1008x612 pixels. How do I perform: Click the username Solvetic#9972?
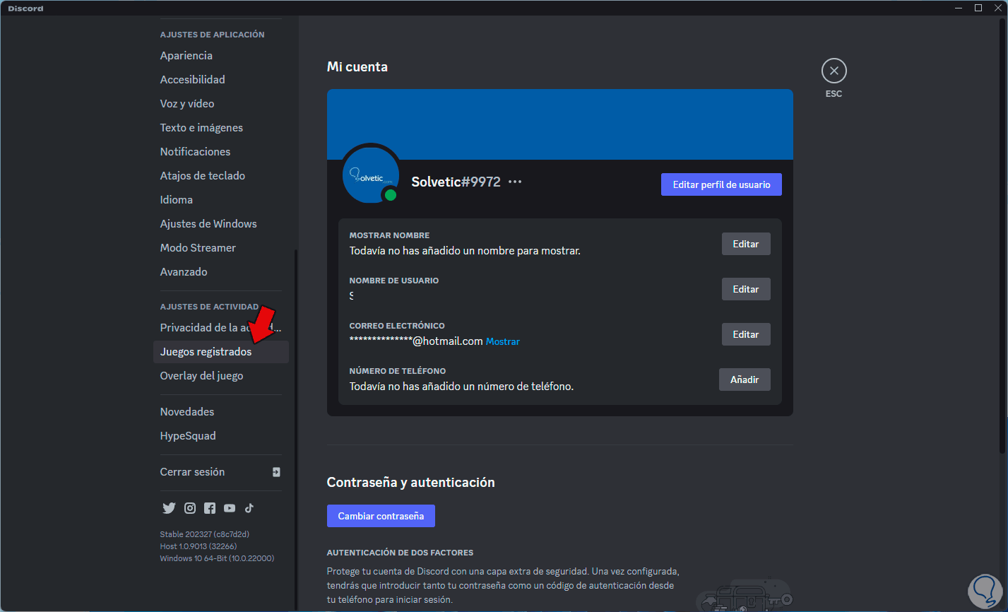coord(456,182)
